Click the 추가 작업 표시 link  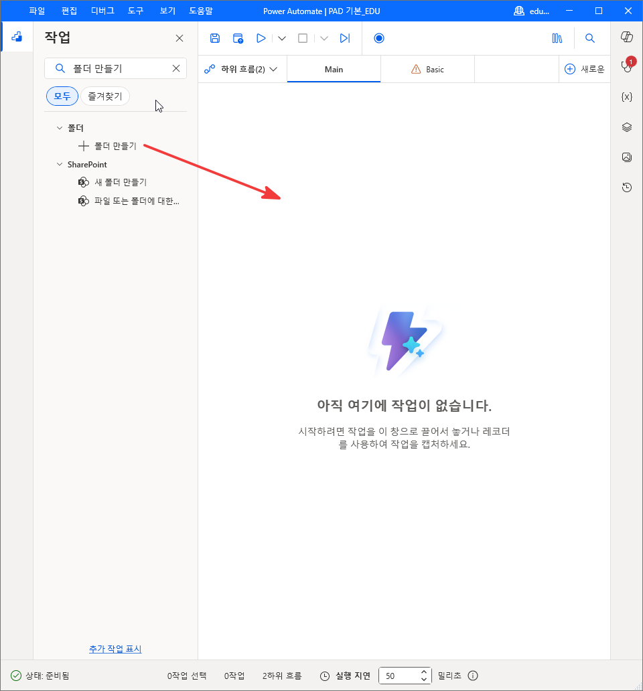point(115,649)
